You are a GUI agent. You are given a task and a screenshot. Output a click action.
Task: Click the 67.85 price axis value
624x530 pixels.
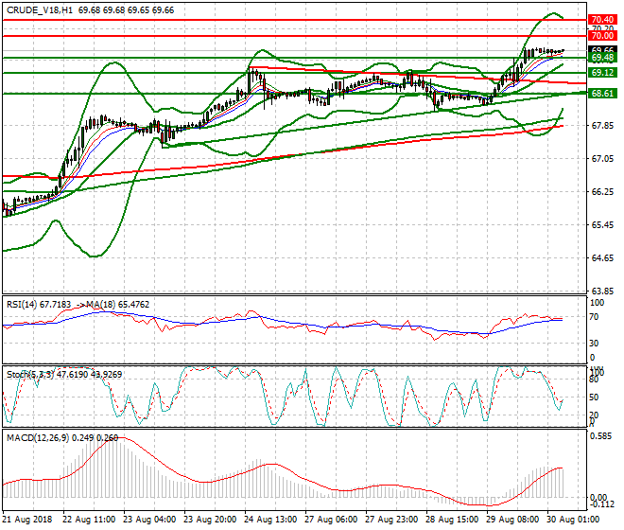click(602, 126)
